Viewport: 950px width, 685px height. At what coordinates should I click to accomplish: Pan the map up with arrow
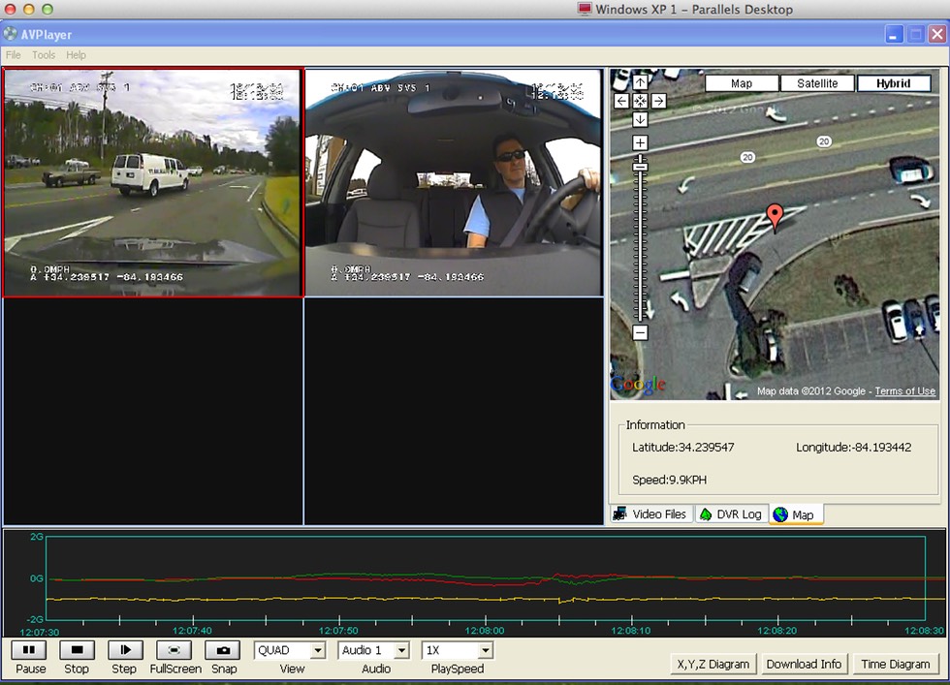coord(640,83)
